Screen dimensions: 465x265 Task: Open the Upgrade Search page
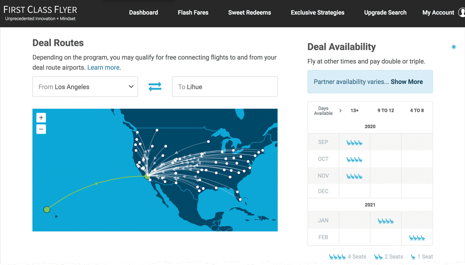click(385, 13)
